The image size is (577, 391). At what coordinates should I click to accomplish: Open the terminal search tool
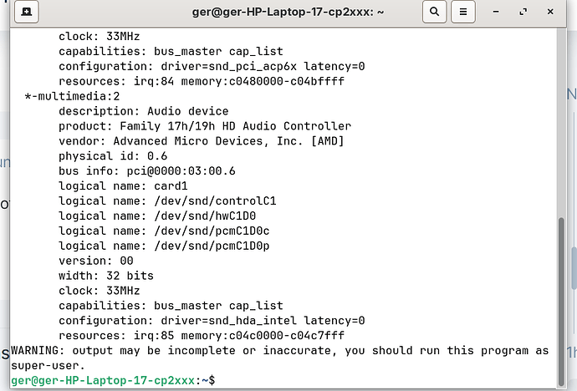point(434,13)
